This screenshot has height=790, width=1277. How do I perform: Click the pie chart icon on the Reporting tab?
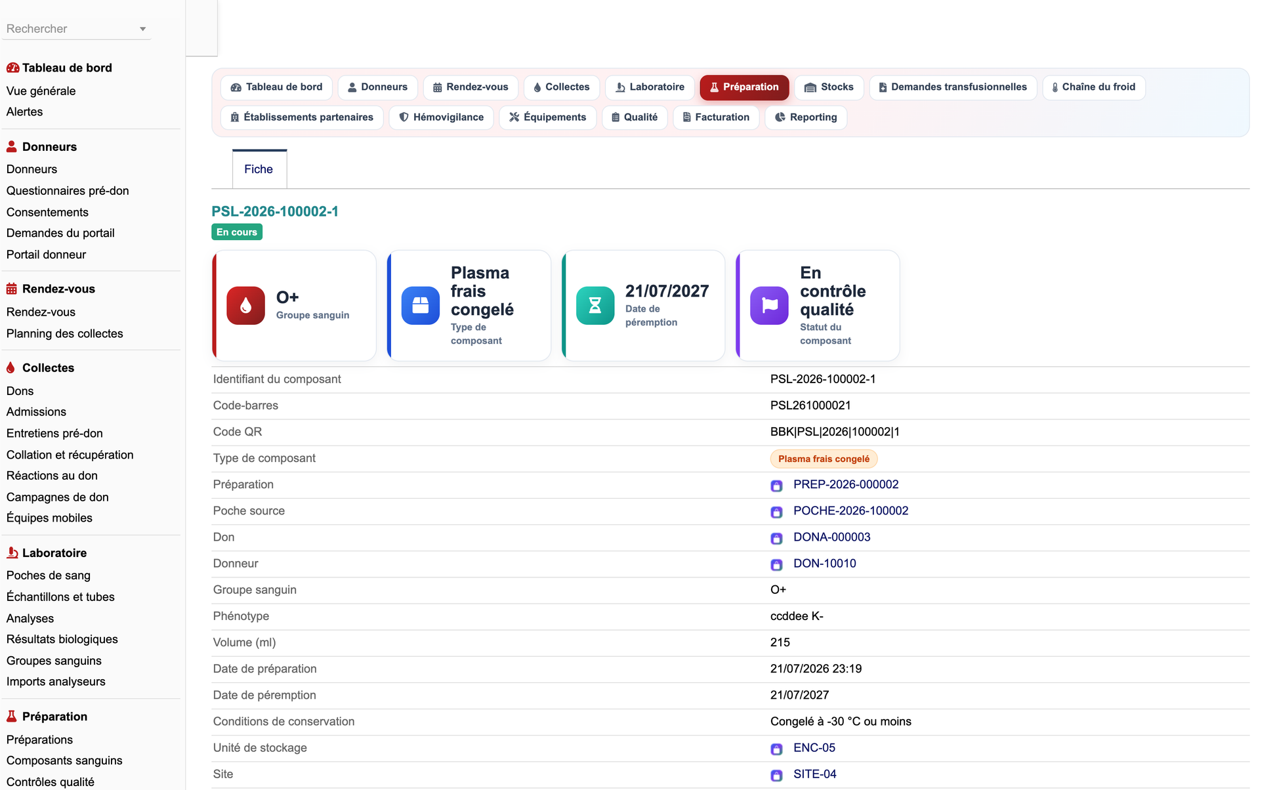click(x=780, y=117)
